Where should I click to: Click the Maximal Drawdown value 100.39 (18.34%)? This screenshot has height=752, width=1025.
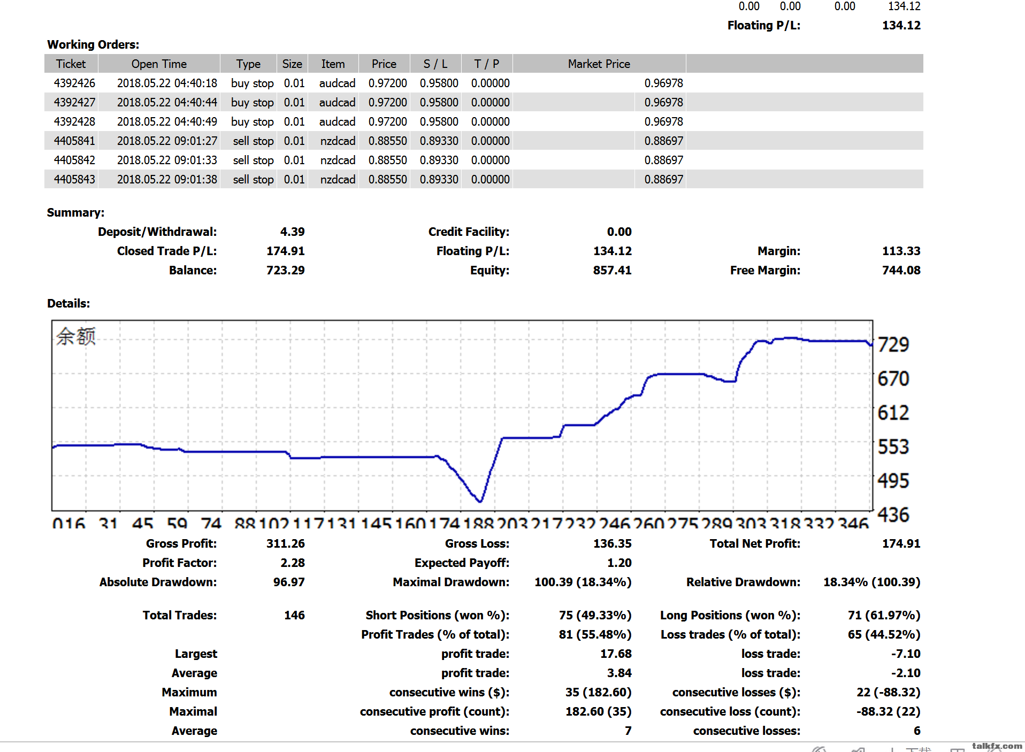(583, 582)
